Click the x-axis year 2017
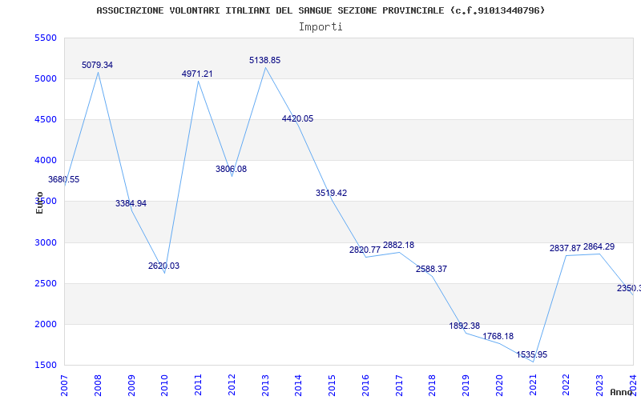The image size is (641, 400). [x=399, y=386]
